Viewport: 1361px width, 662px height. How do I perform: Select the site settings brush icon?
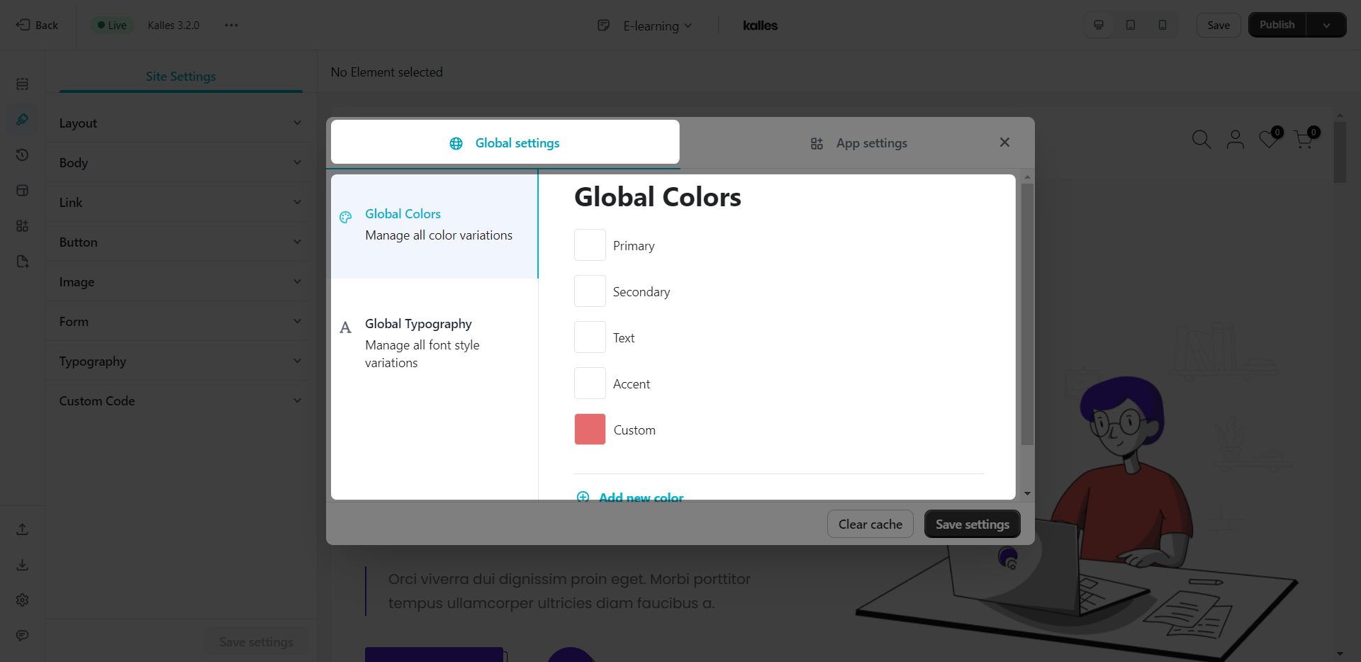click(23, 119)
